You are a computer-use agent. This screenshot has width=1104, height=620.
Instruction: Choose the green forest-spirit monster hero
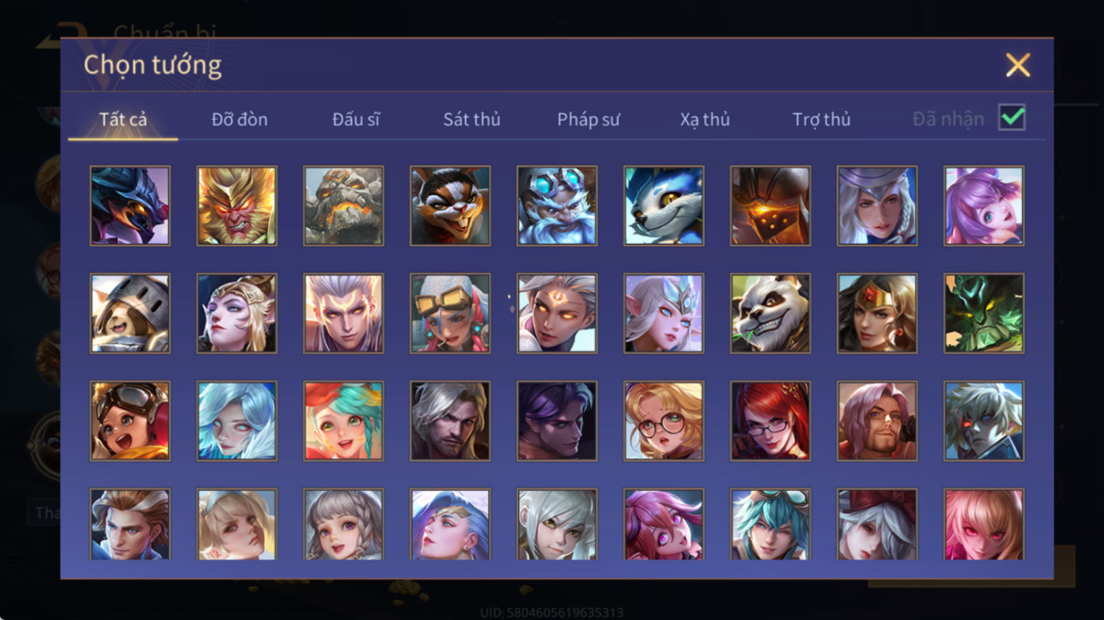pos(984,313)
